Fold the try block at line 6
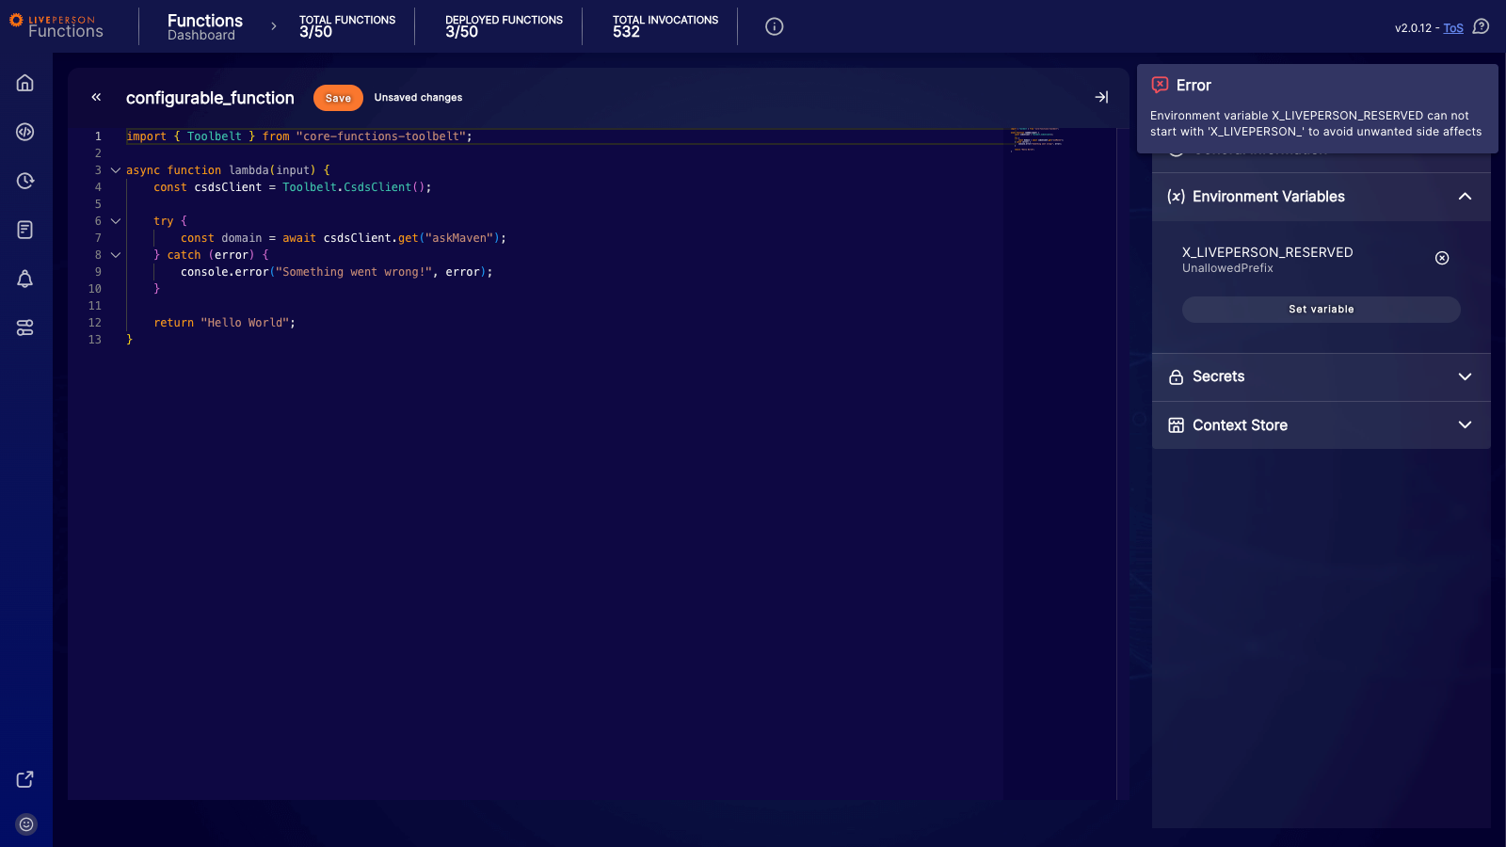1506x847 pixels. pos(116,221)
